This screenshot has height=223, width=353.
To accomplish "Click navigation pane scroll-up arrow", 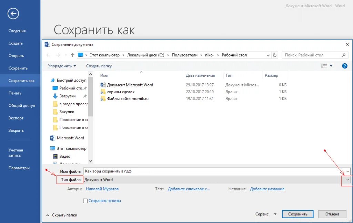I will click(x=91, y=74).
